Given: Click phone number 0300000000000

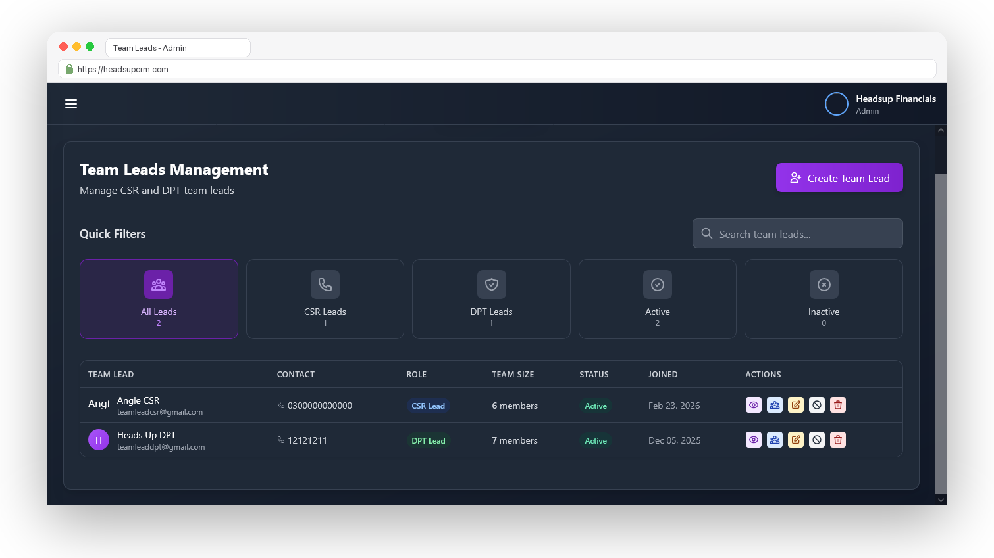Looking at the screenshot, I should click(x=320, y=406).
